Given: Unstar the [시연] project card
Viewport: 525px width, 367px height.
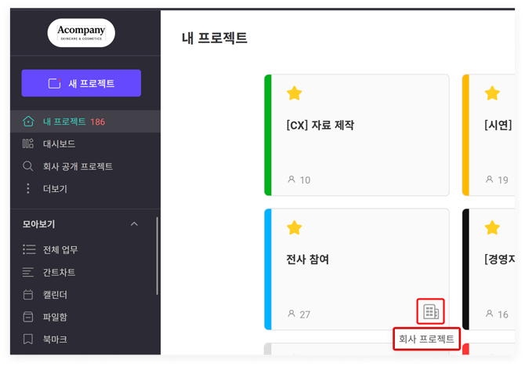Looking at the screenshot, I should (492, 94).
